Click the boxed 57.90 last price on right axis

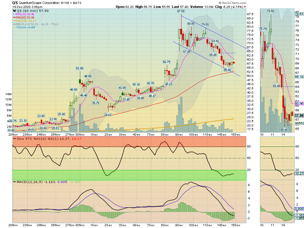[299, 116]
